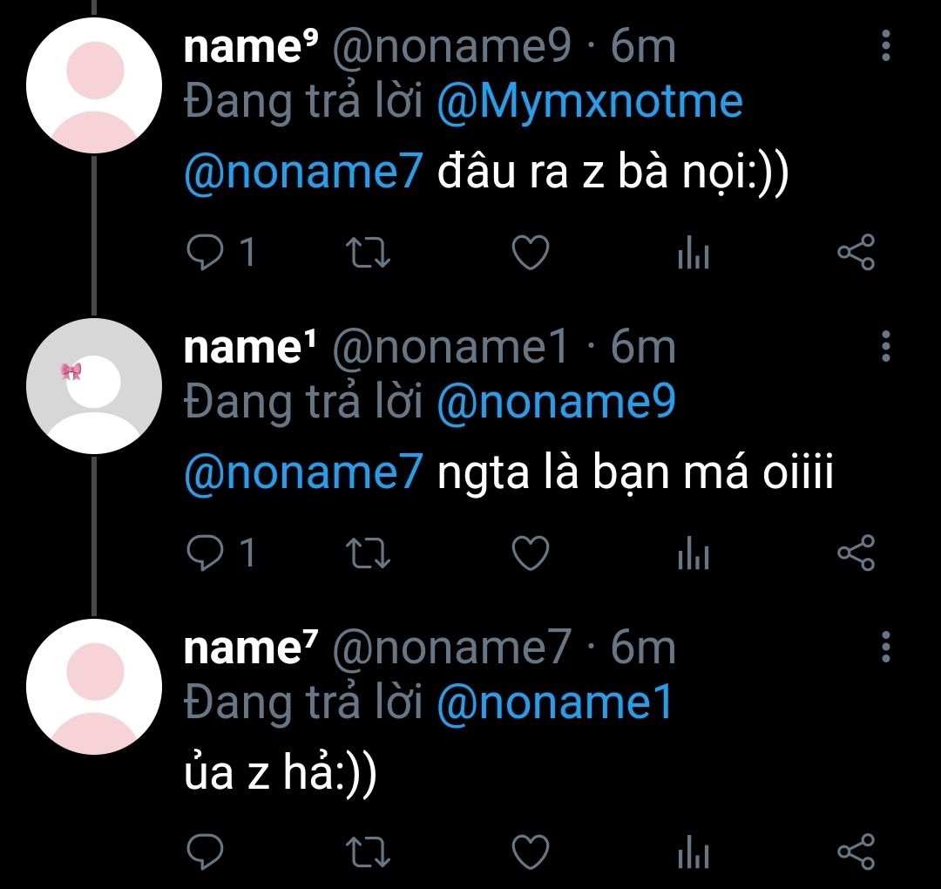The image size is (941, 889).
Task: Reply to noname7's tweet
Action: 206,852
